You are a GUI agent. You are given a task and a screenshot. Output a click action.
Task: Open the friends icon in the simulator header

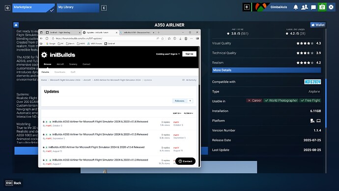click(305, 7)
